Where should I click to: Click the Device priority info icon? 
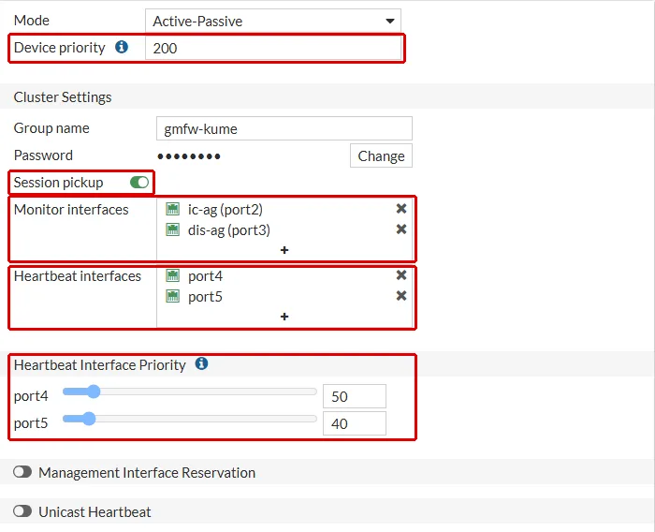click(x=122, y=47)
